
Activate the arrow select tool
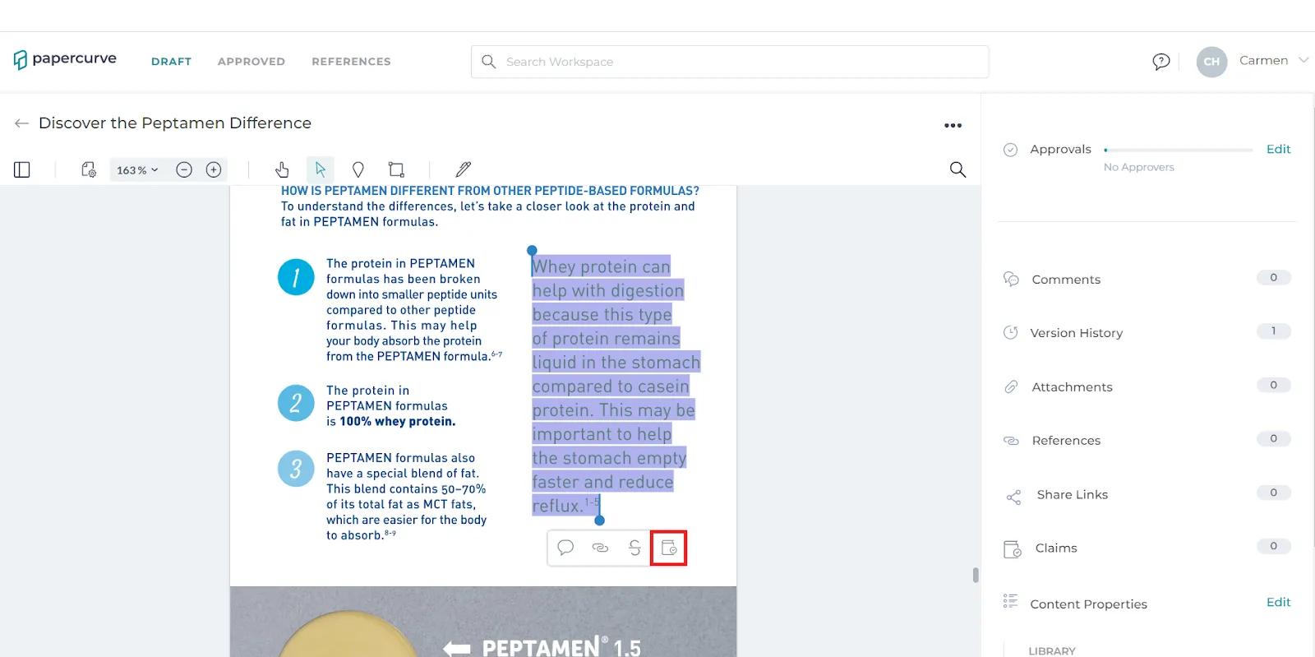pos(321,169)
